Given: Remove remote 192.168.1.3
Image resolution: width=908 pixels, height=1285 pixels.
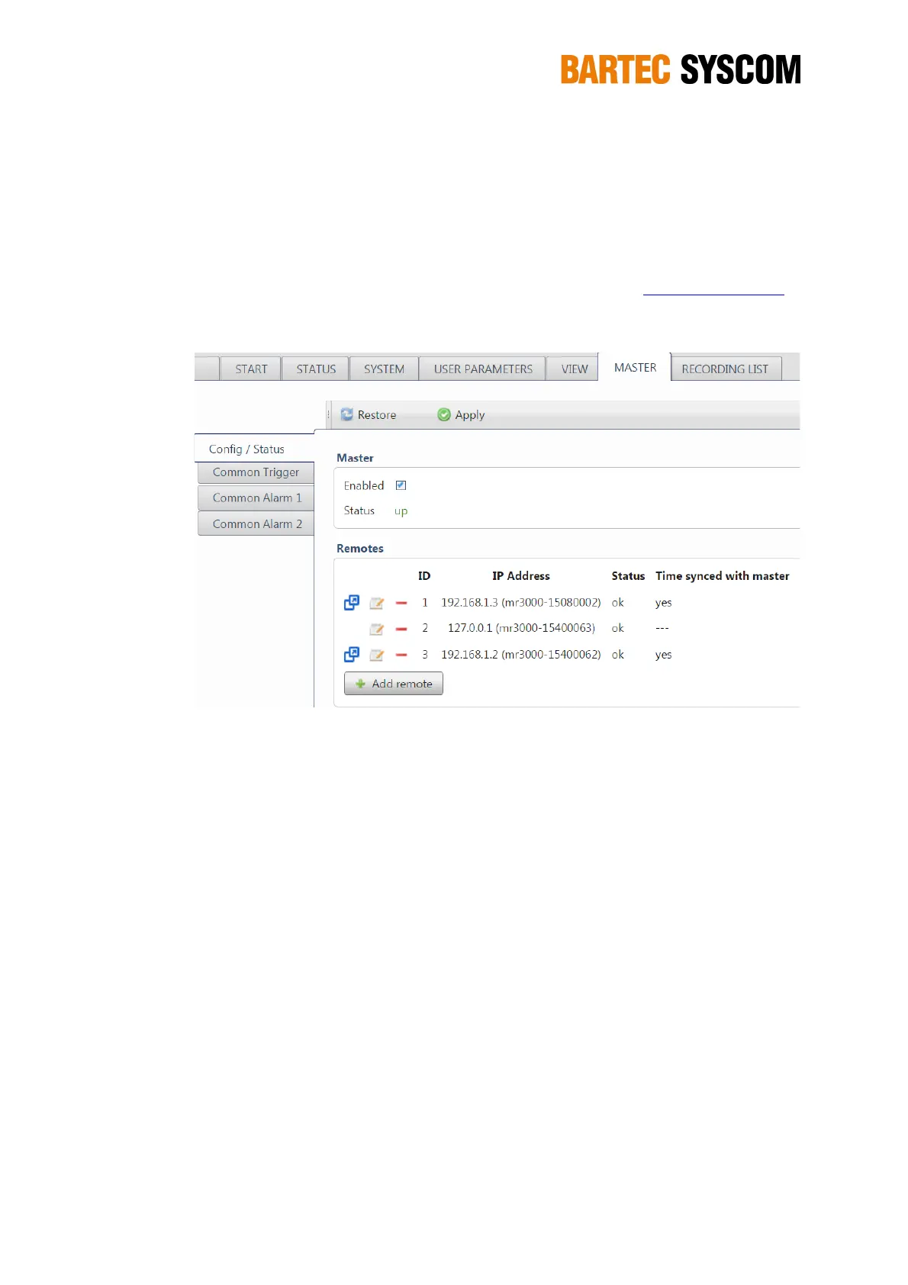Looking at the screenshot, I should tap(401, 603).
